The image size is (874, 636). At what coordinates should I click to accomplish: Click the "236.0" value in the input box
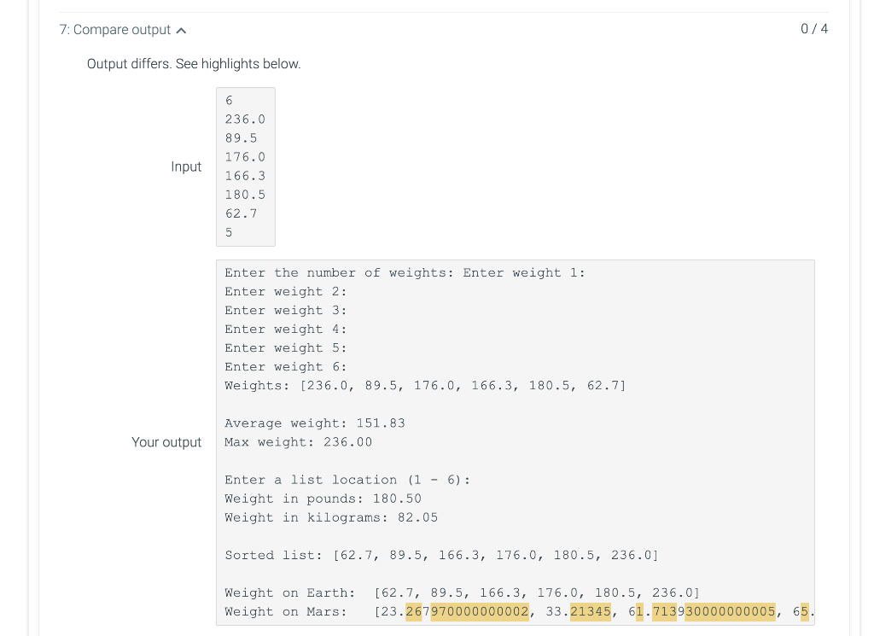click(x=245, y=119)
